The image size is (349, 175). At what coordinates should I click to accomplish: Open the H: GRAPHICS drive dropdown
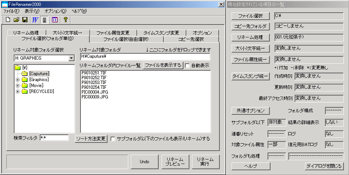[71, 58]
